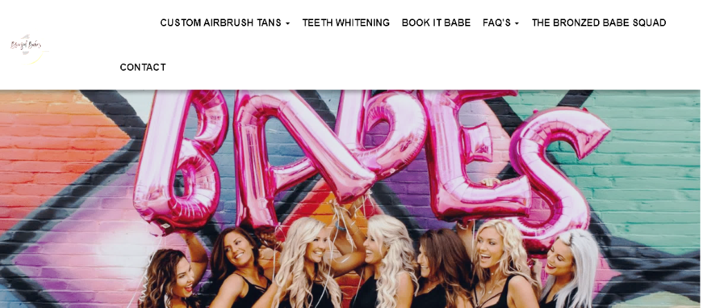
Task: Open the Book It Babe link
Action: click(436, 23)
